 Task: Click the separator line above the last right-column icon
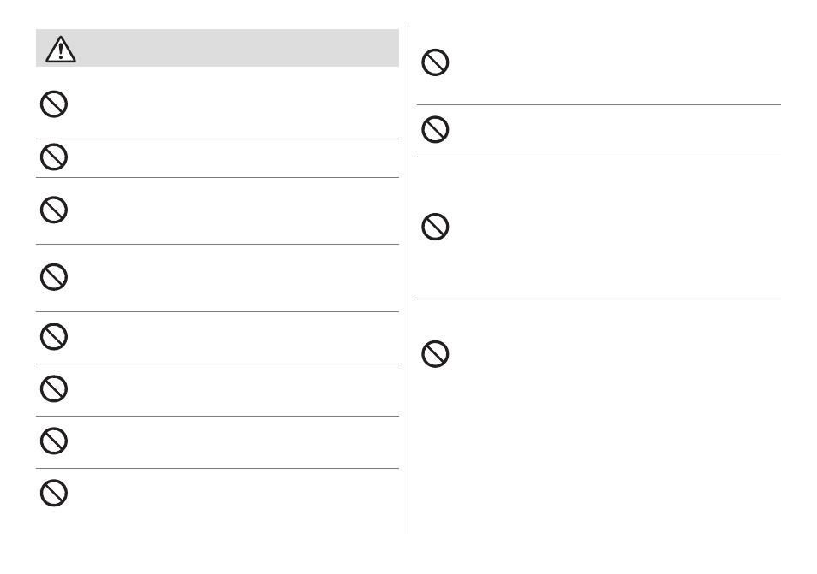599,299
